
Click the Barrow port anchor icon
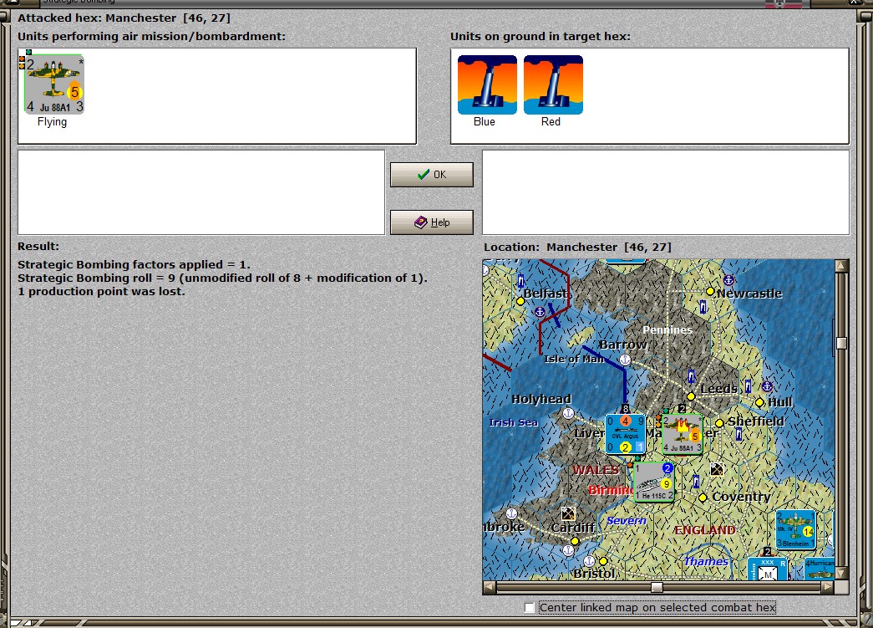click(625, 360)
